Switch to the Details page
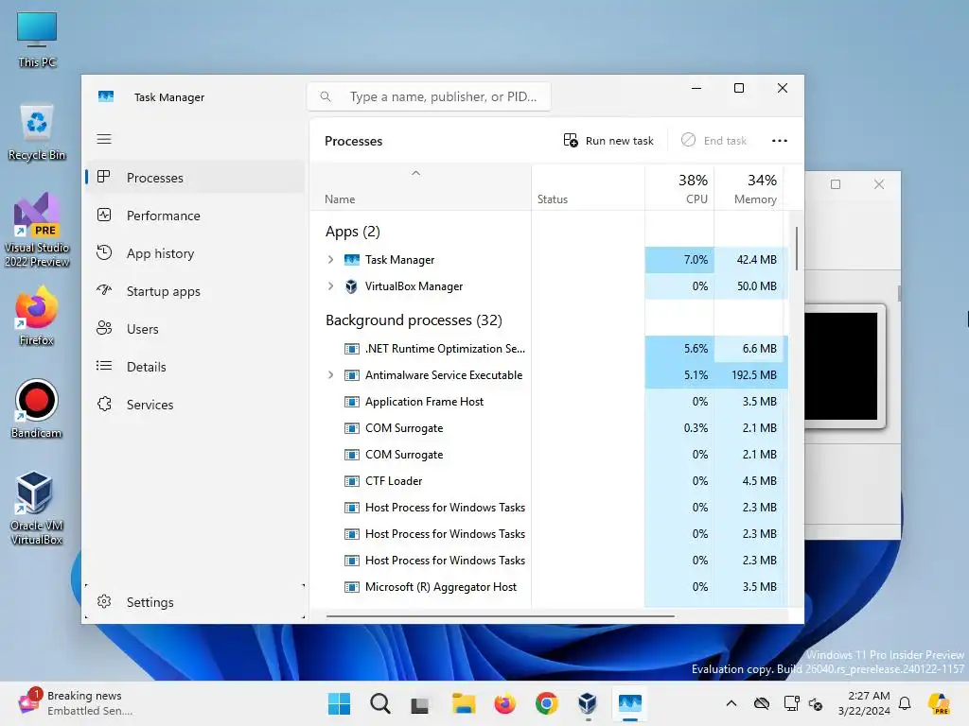 click(195, 367)
